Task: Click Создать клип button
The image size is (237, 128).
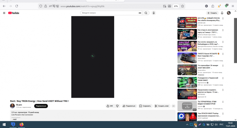Action: (x=162, y=106)
